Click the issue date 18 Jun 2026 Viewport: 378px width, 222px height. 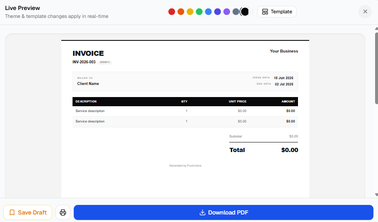pos(283,78)
